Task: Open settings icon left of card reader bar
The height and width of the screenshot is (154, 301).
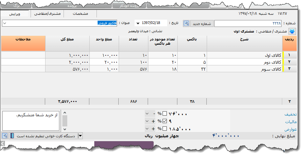Action: (5, 136)
